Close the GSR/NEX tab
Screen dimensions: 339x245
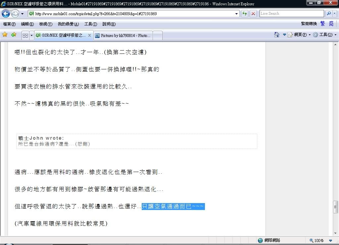click(x=89, y=35)
